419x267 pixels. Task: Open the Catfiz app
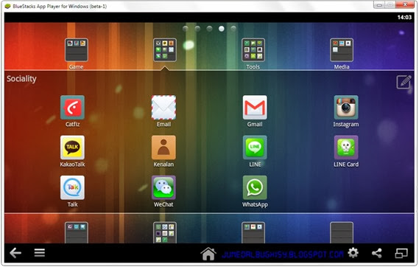click(72, 108)
